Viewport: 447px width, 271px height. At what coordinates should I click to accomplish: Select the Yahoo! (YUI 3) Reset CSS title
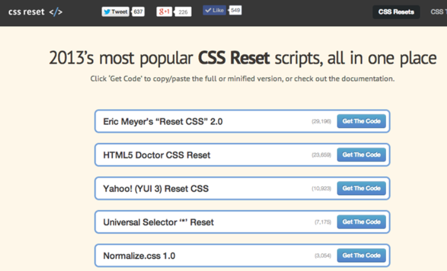[155, 188]
